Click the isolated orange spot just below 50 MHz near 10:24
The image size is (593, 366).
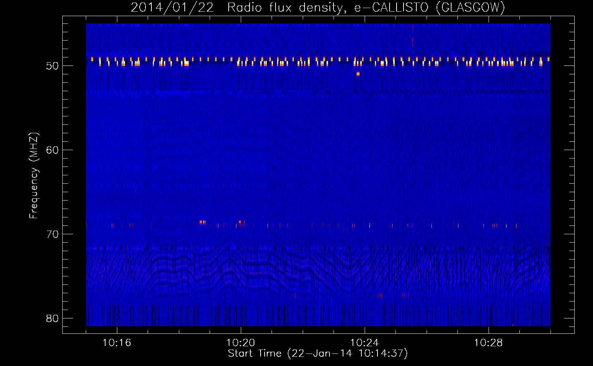pos(358,74)
